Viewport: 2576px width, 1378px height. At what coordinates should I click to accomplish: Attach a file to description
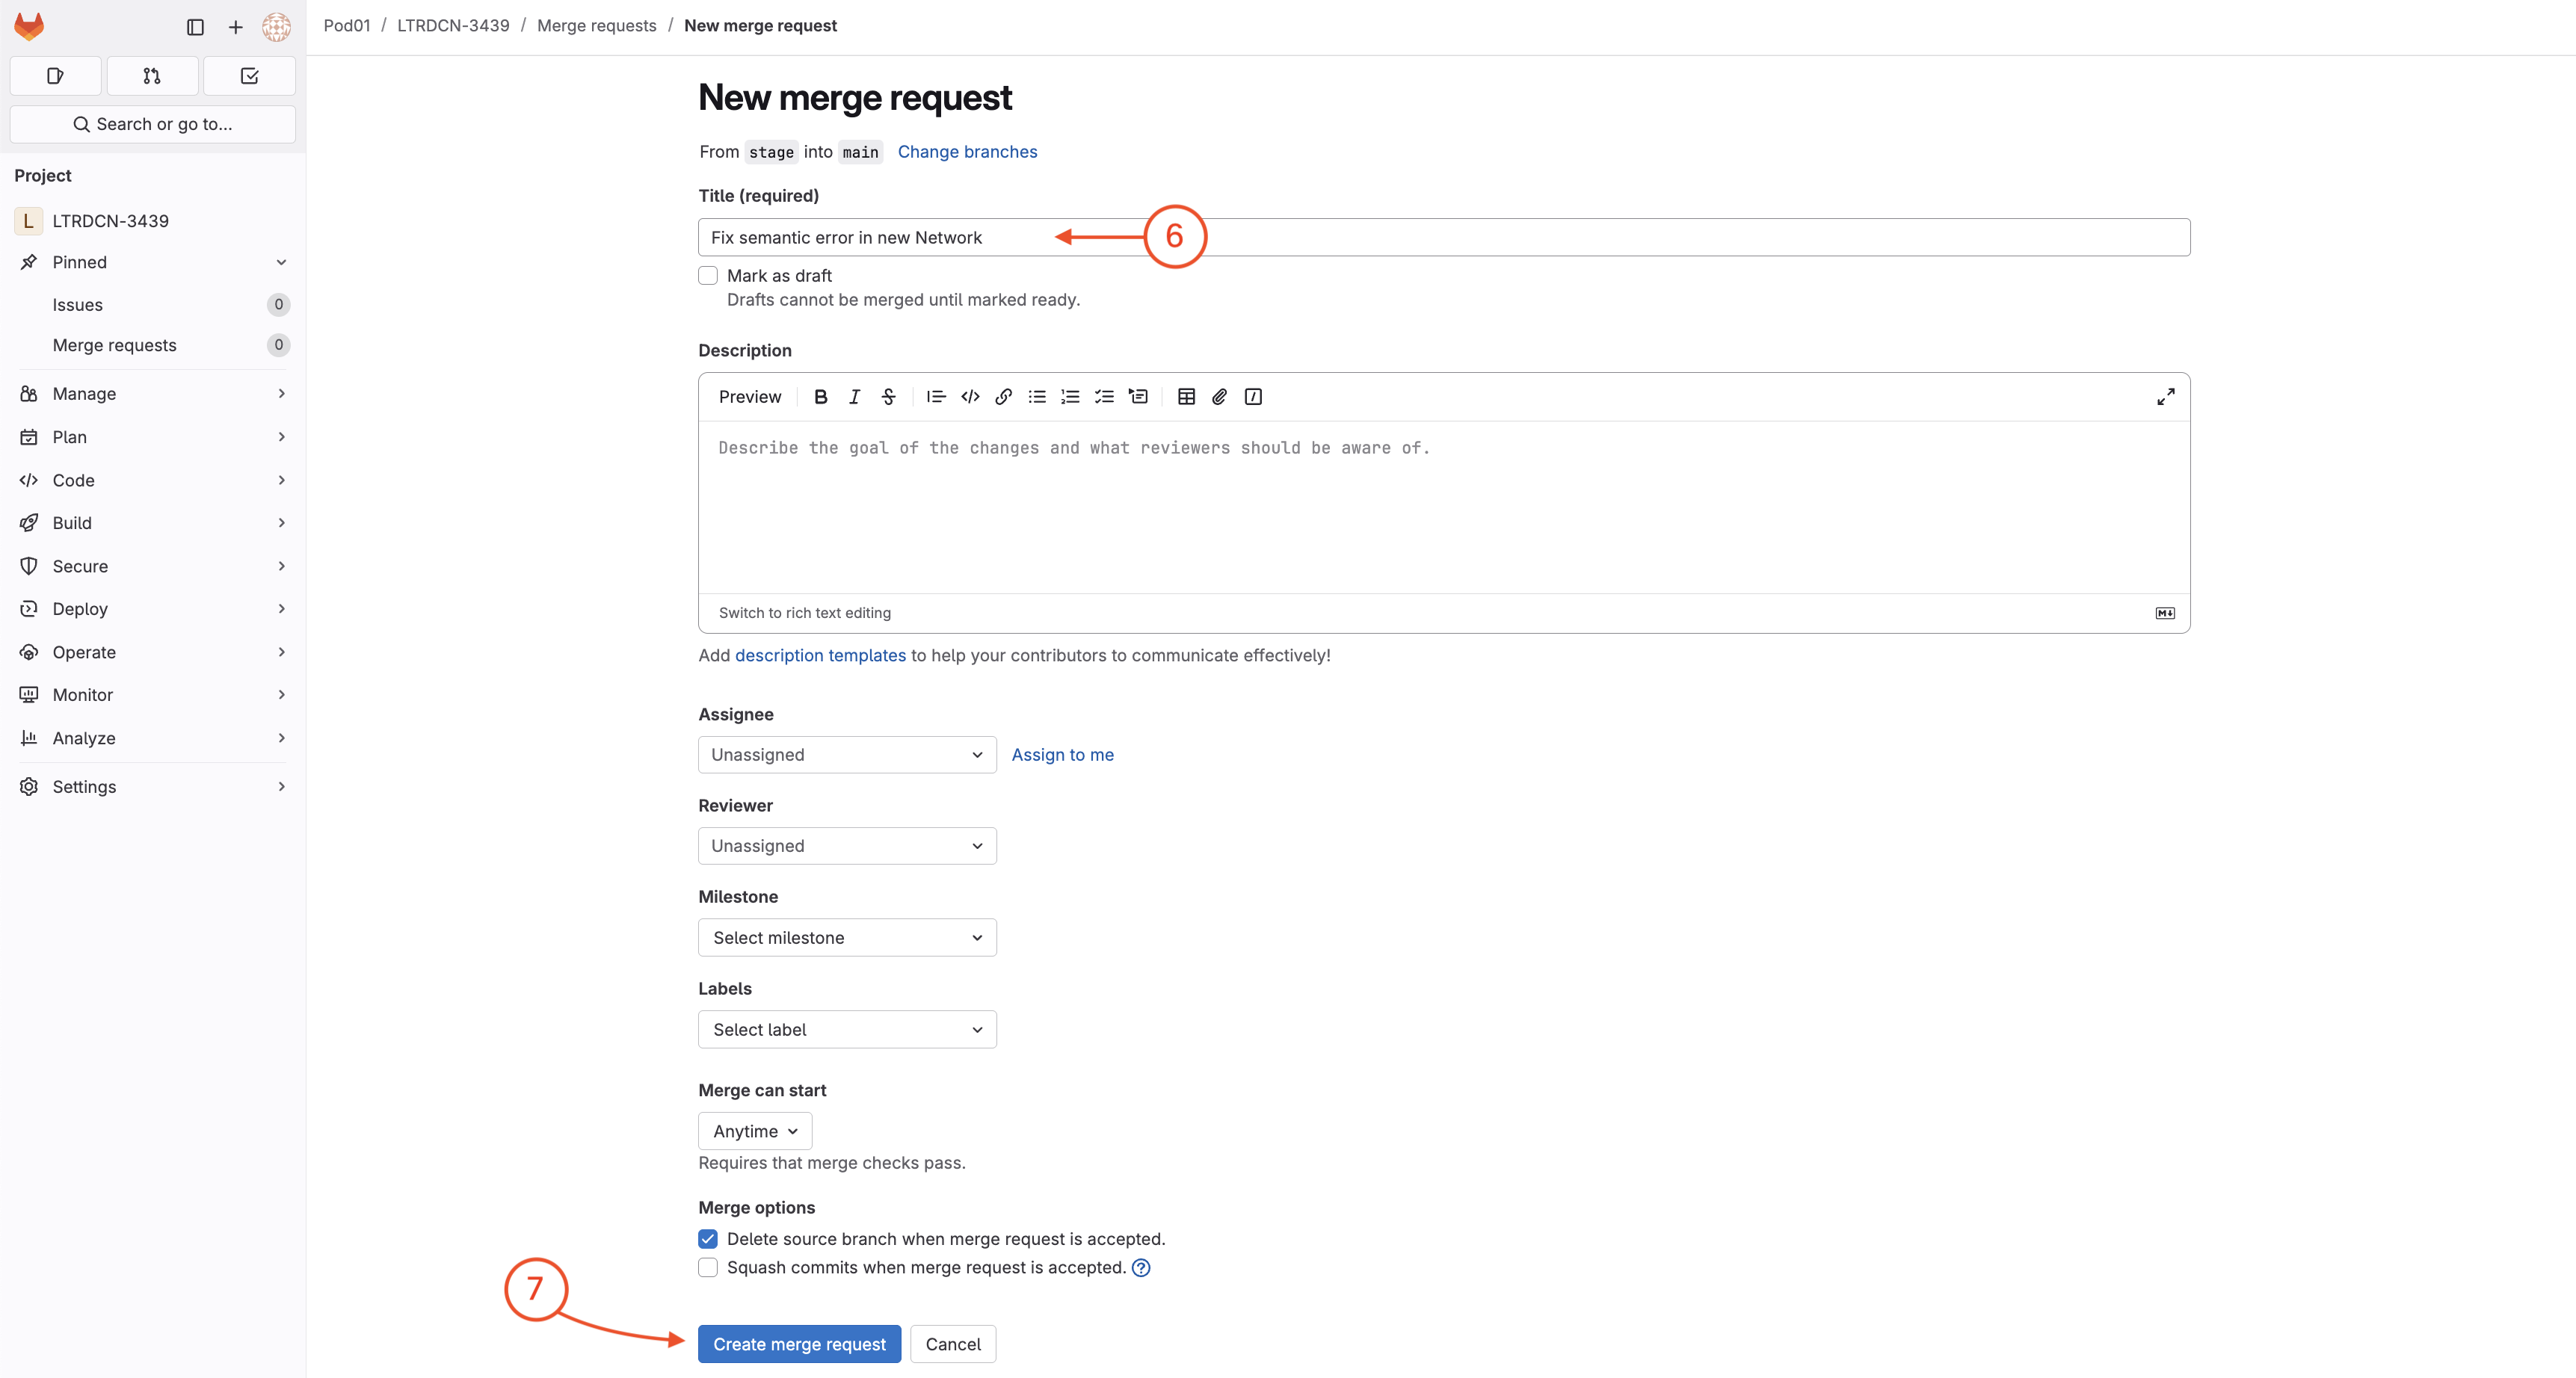pos(1219,397)
